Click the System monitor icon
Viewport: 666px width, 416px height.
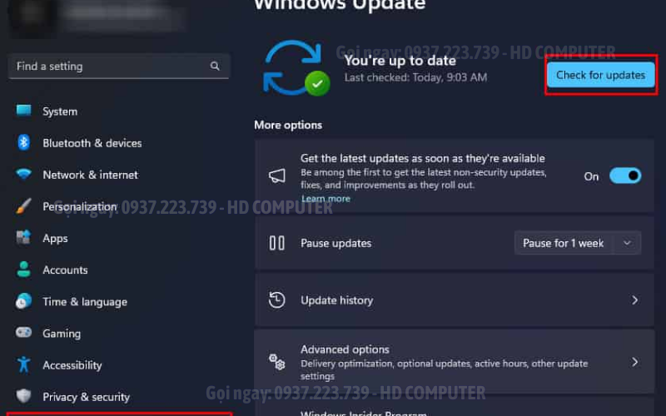pos(24,111)
